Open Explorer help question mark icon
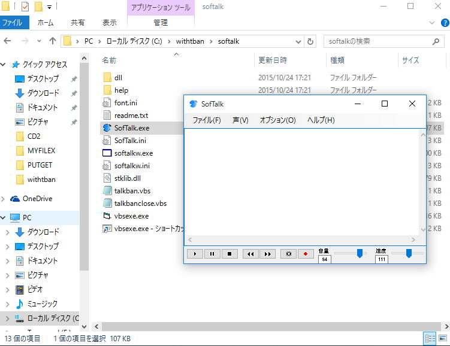This screenshot has width=450, height=346. coord(445,23)
